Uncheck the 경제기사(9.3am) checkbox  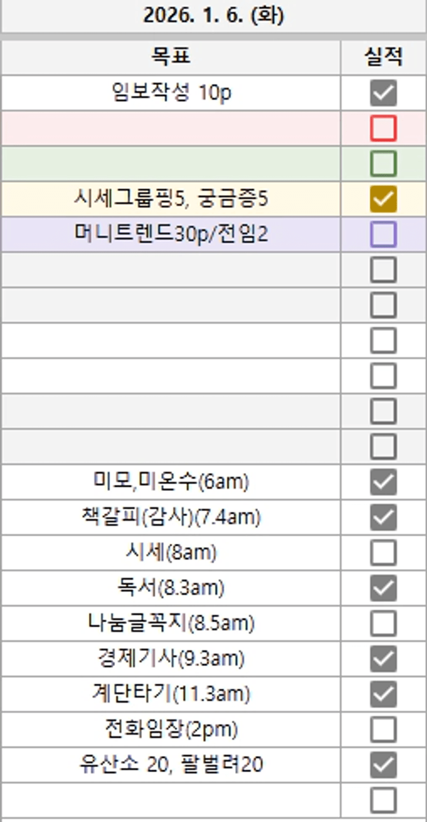tap(383, 659)
